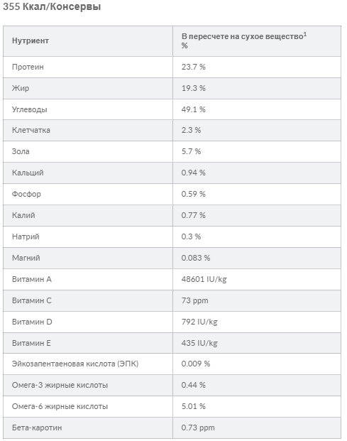Select the 'Жир' row label

21,88
